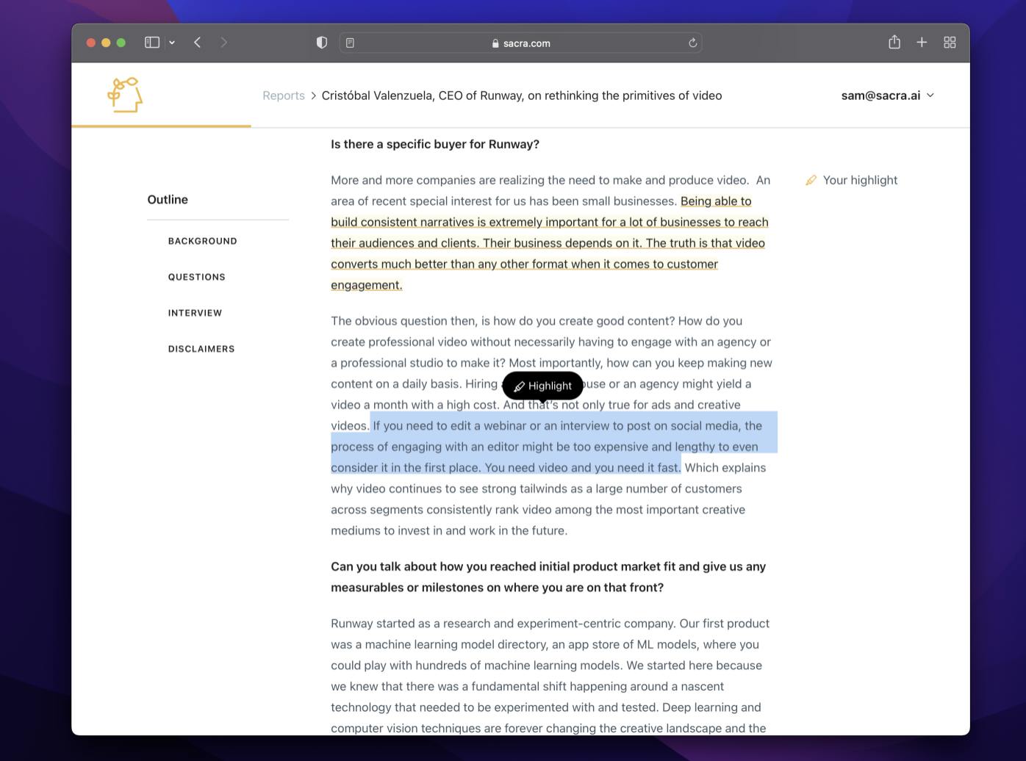Click the Highlight popup button
The width and height of the screenshot is (1026, 761).
coord(542,386)
